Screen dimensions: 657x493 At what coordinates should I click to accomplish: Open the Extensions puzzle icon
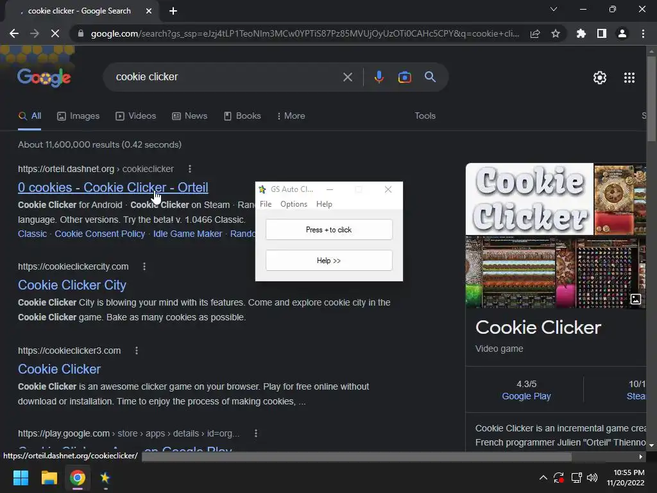point(581,33)
